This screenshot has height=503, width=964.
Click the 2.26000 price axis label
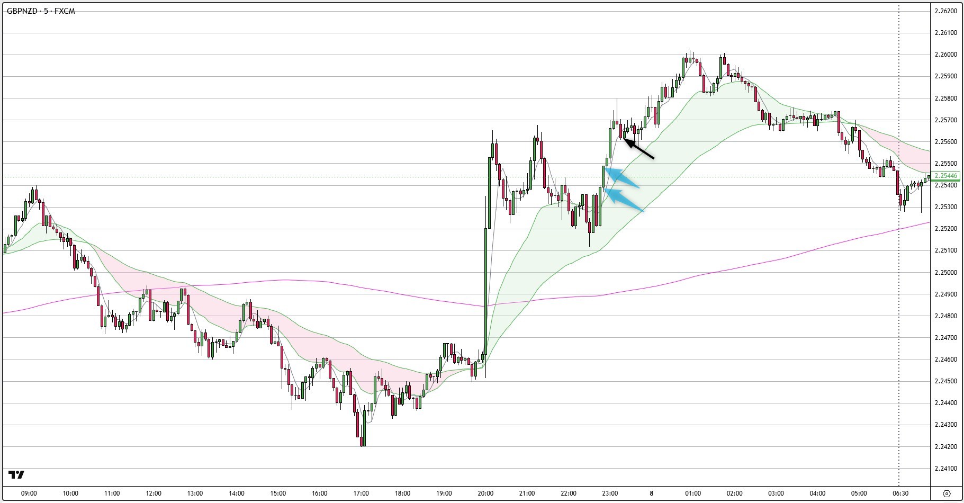945,55
